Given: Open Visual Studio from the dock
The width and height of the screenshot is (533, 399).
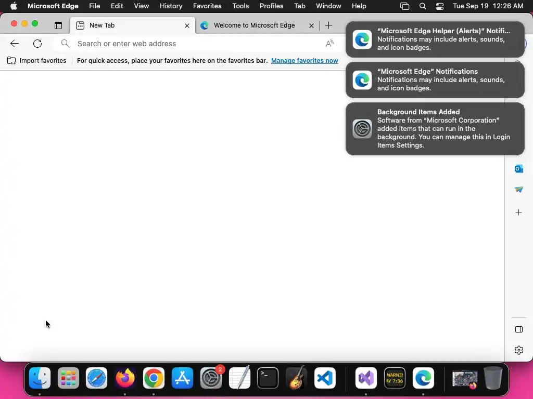Looking at the screenshot, I should click(366, 378).
